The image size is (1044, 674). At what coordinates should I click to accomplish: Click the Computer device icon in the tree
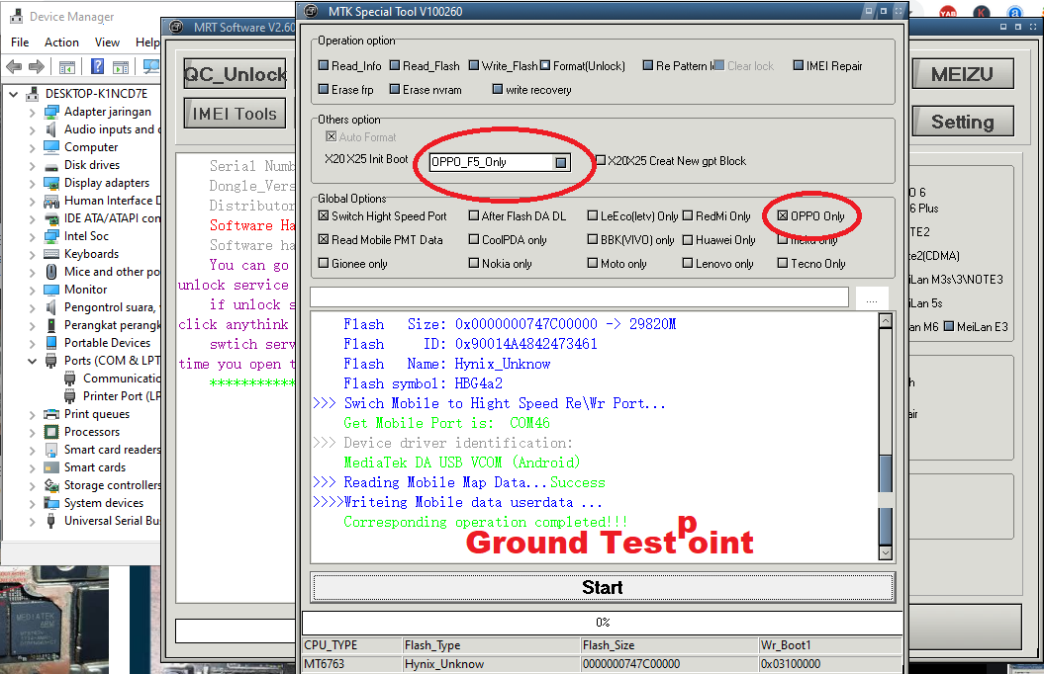[x=51, y=147]
